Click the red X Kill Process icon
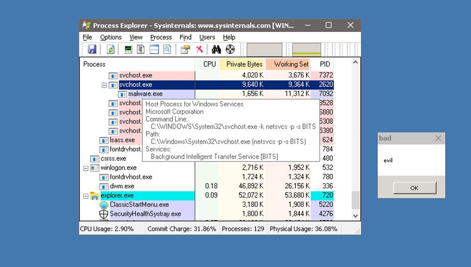 (199, 49)
